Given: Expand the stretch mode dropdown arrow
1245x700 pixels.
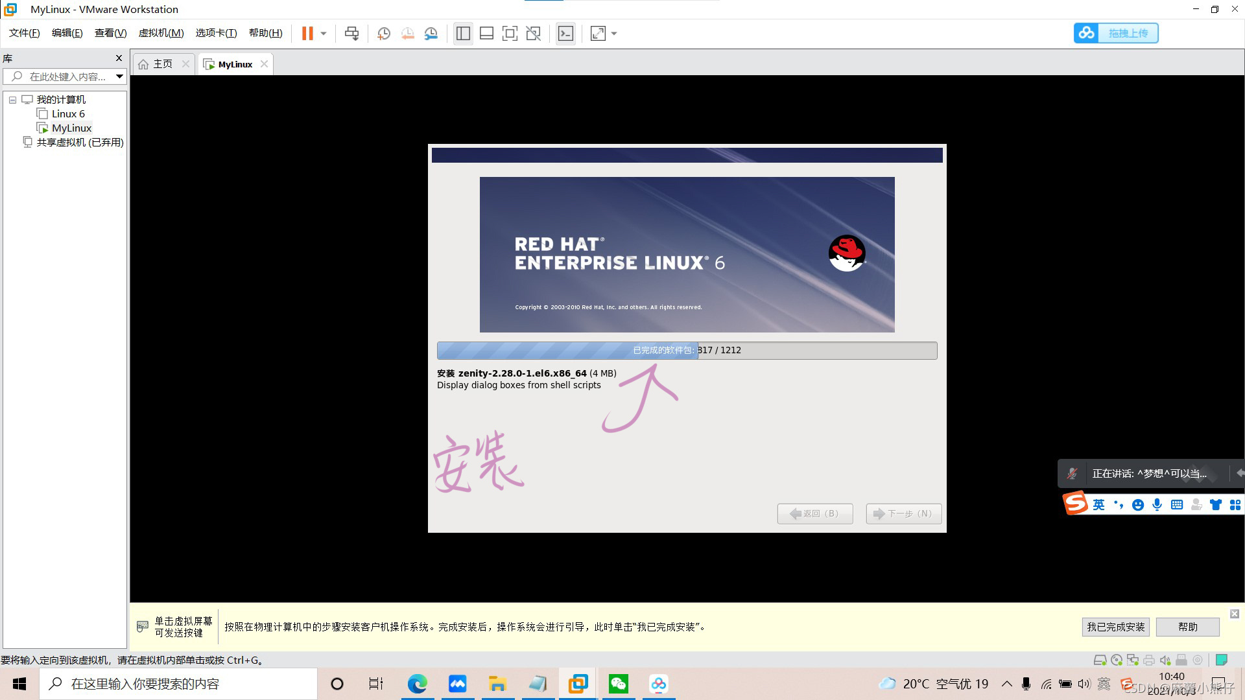Looking at the screenshot, I should (614, 34).
